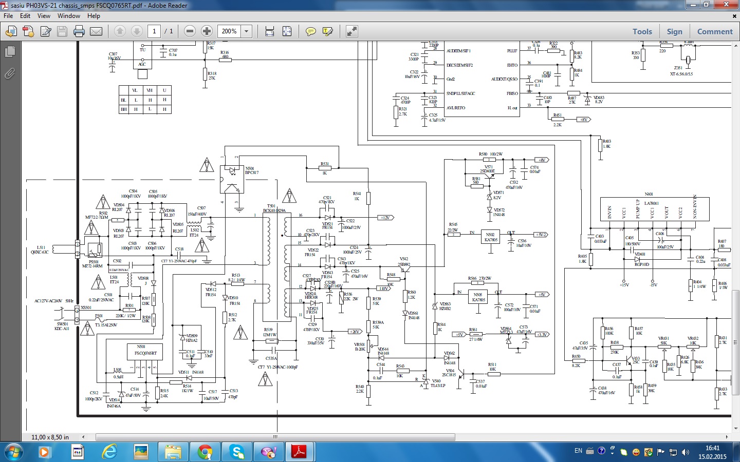Toggle read mode full-screen icon
740x462 pixels.
coord(352,32)
